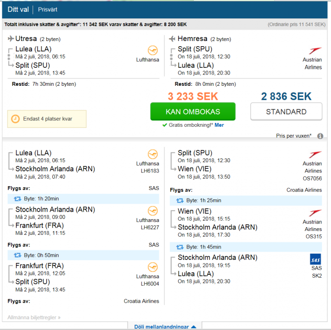The height and width of the screenshot is (330, 331).
Task: Click the clock icon in seats-left notice
Action: coord(16,119)
